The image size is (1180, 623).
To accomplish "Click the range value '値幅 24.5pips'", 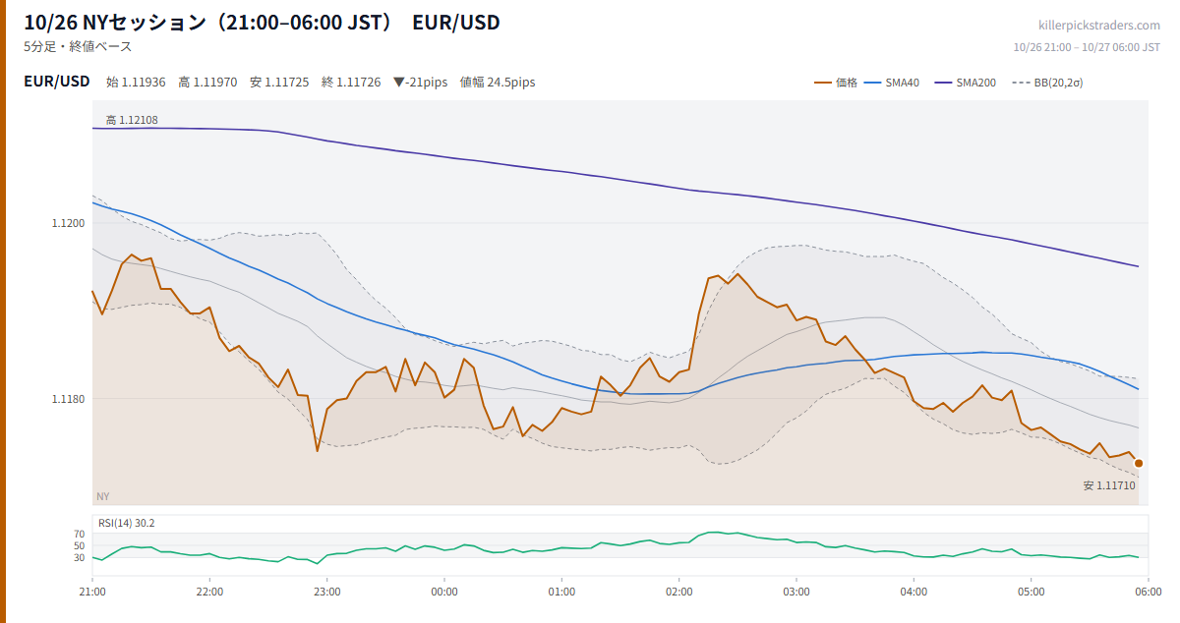I will 498,83.
